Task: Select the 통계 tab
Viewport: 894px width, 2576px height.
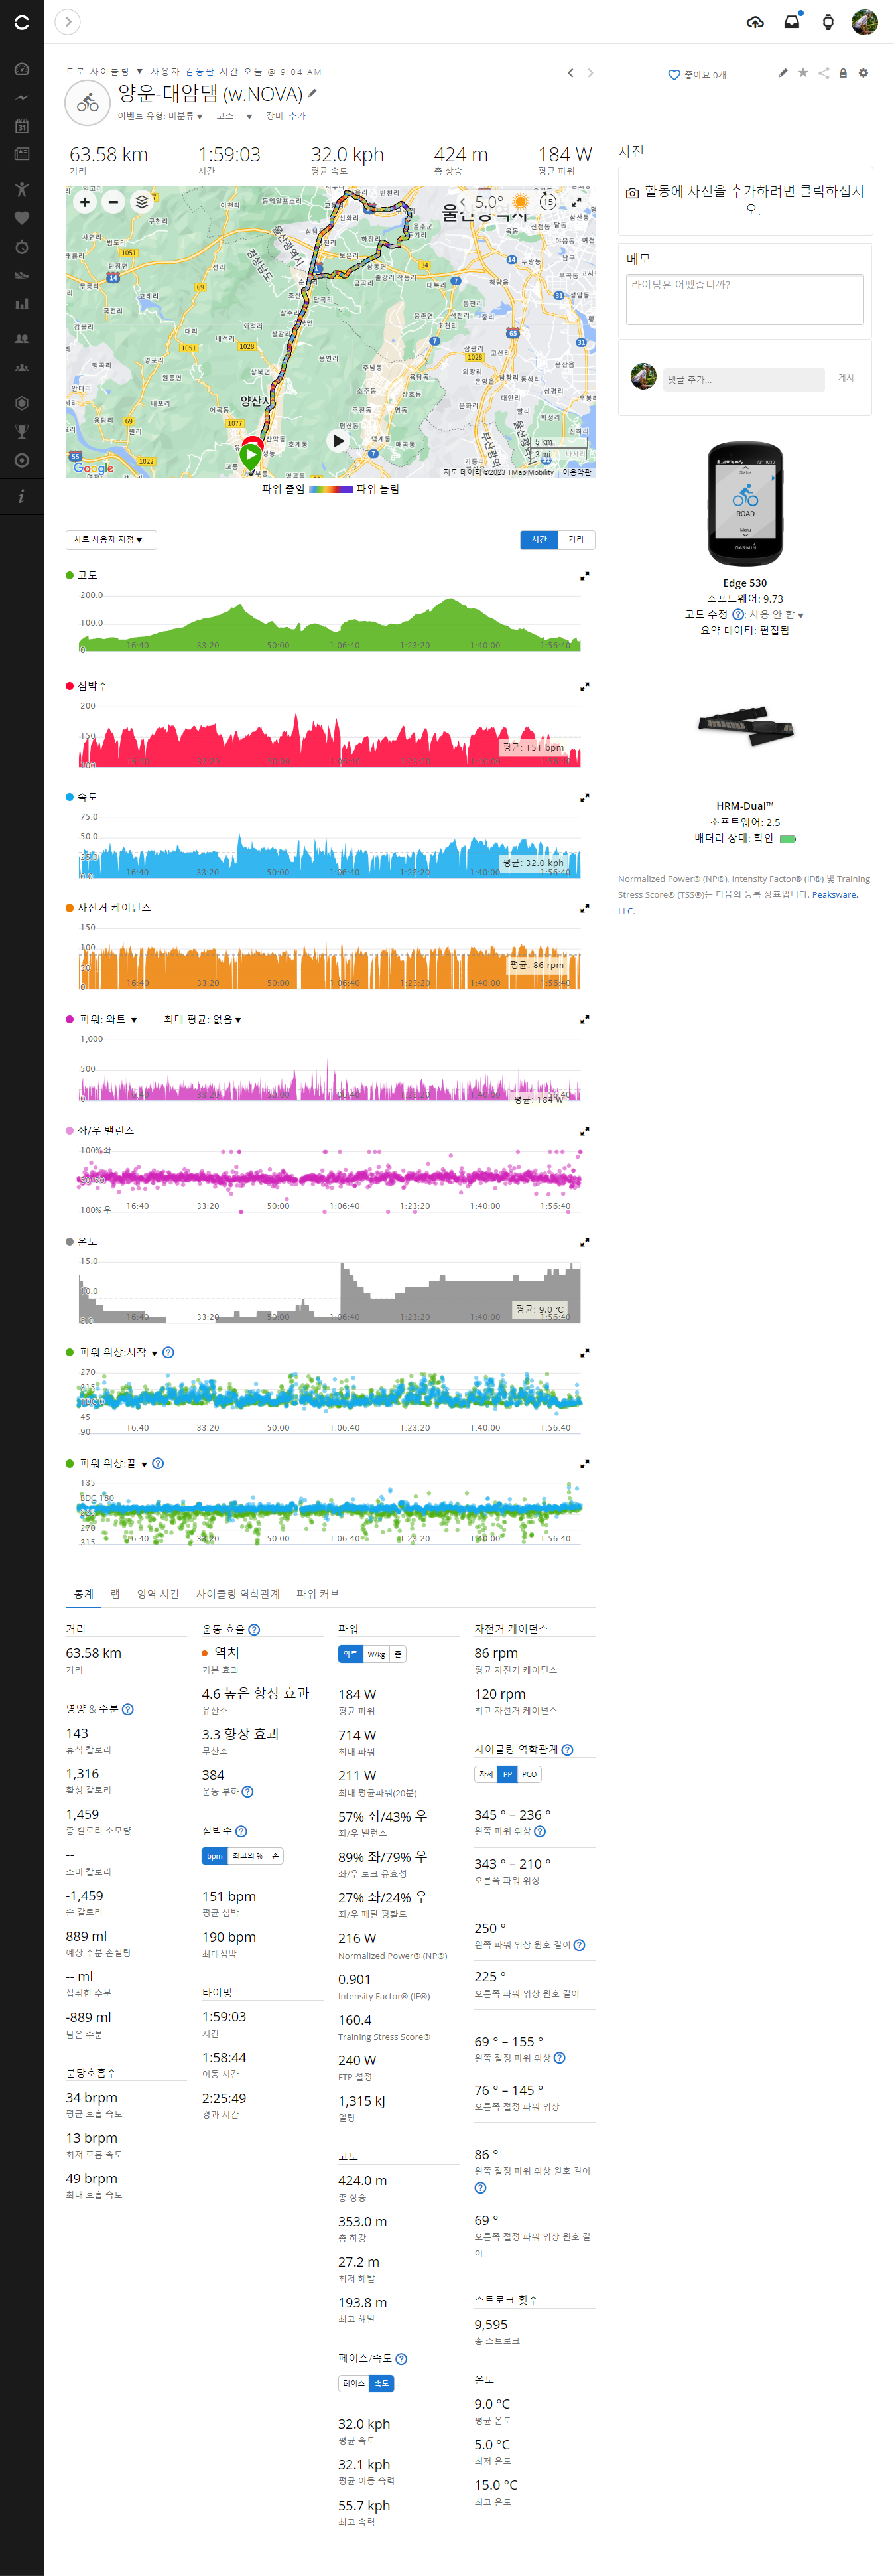Action: [x=83, y=1594]
